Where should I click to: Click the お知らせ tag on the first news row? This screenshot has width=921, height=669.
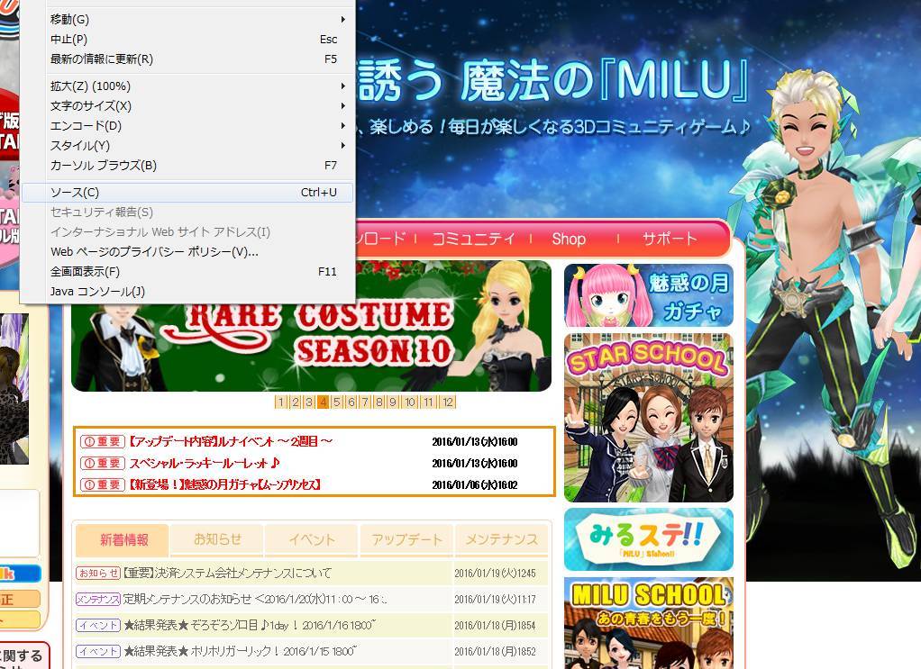97,573
